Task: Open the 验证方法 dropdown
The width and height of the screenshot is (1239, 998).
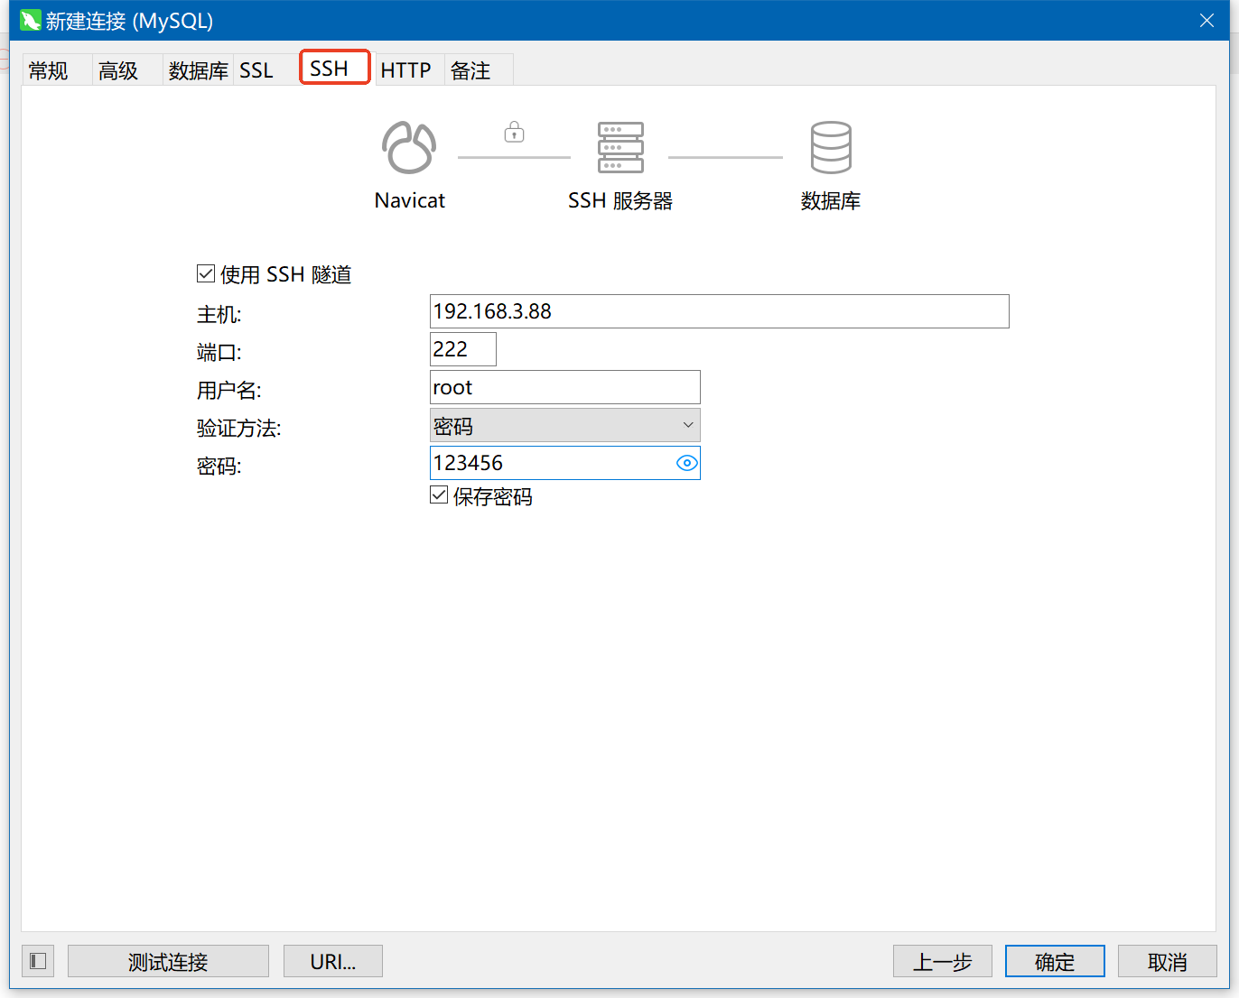Action: (564, 425)
